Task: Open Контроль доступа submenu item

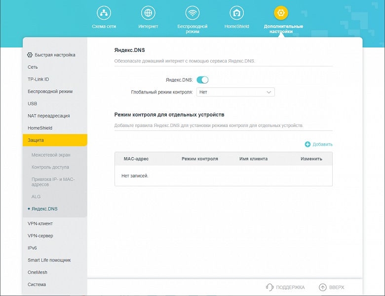Action: tap(50, 167)
